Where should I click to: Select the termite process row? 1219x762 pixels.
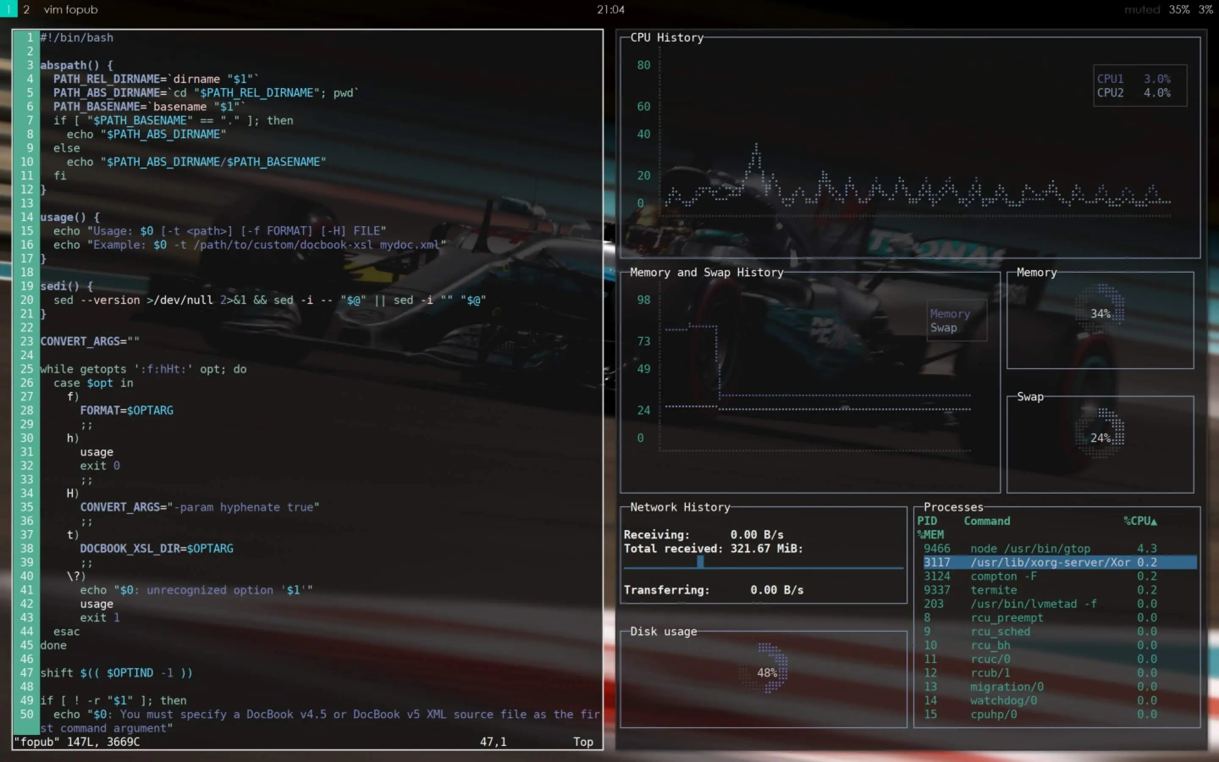point(993,590)
